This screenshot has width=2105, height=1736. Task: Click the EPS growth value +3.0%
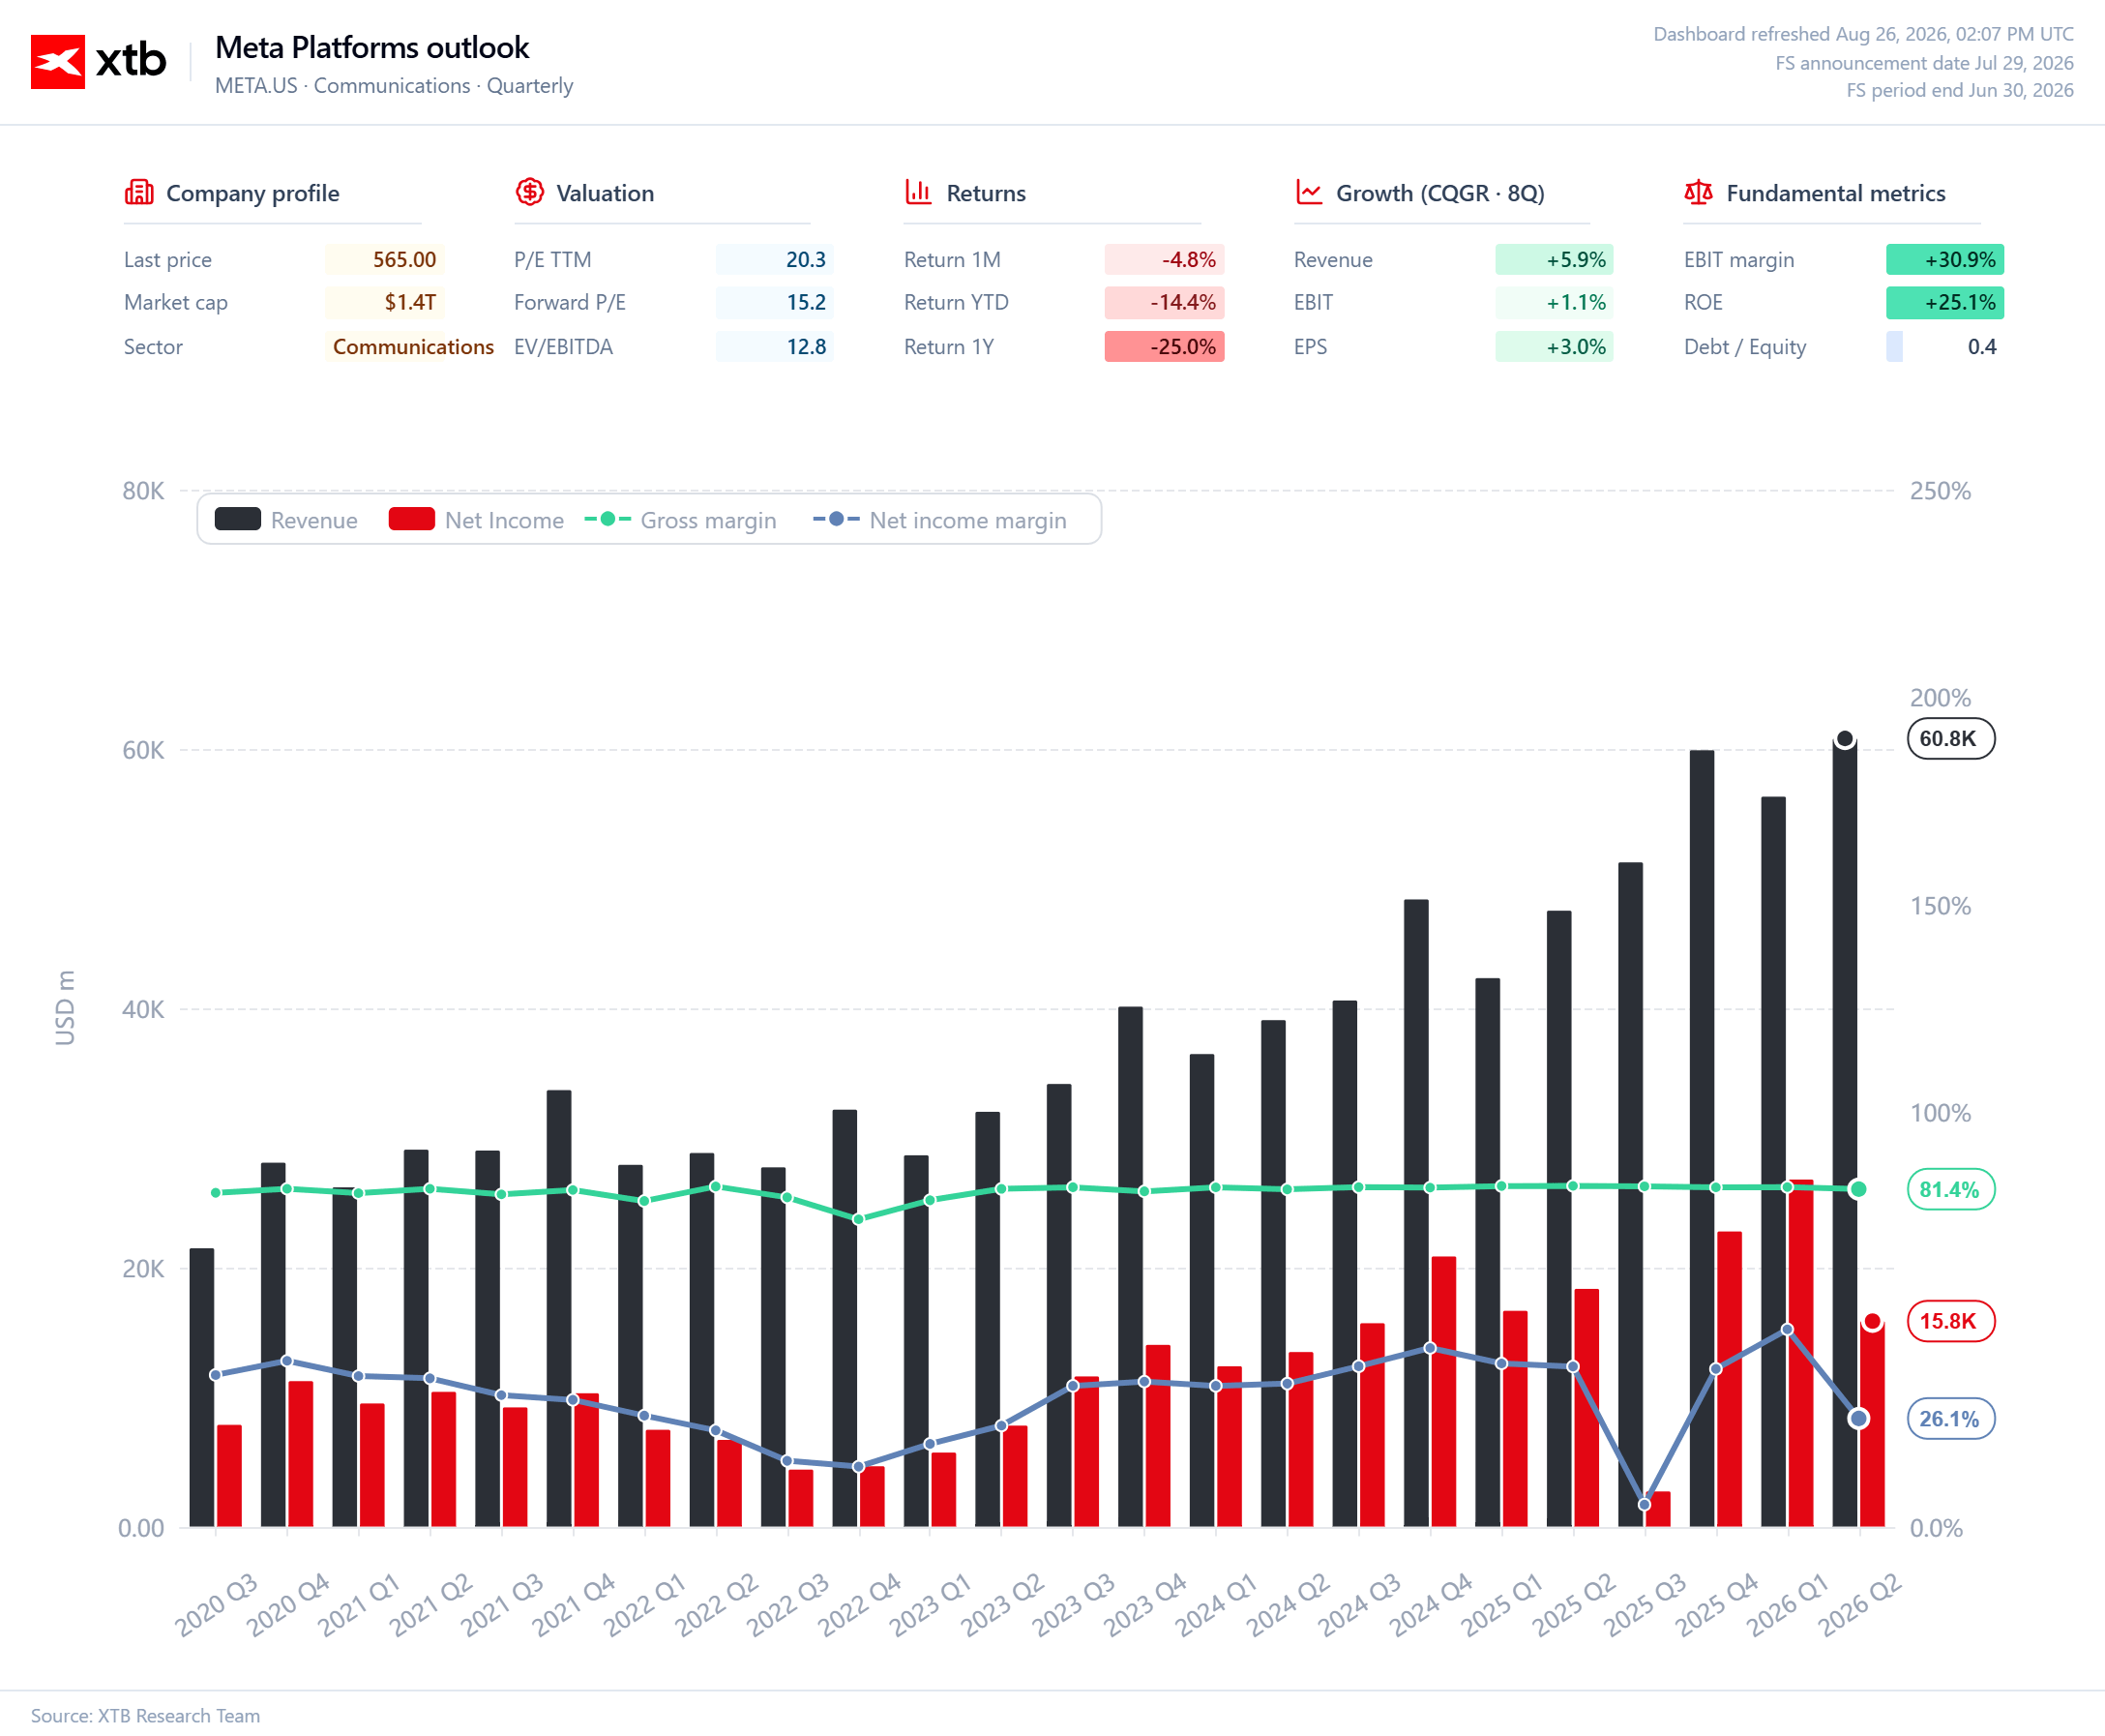1555,347
